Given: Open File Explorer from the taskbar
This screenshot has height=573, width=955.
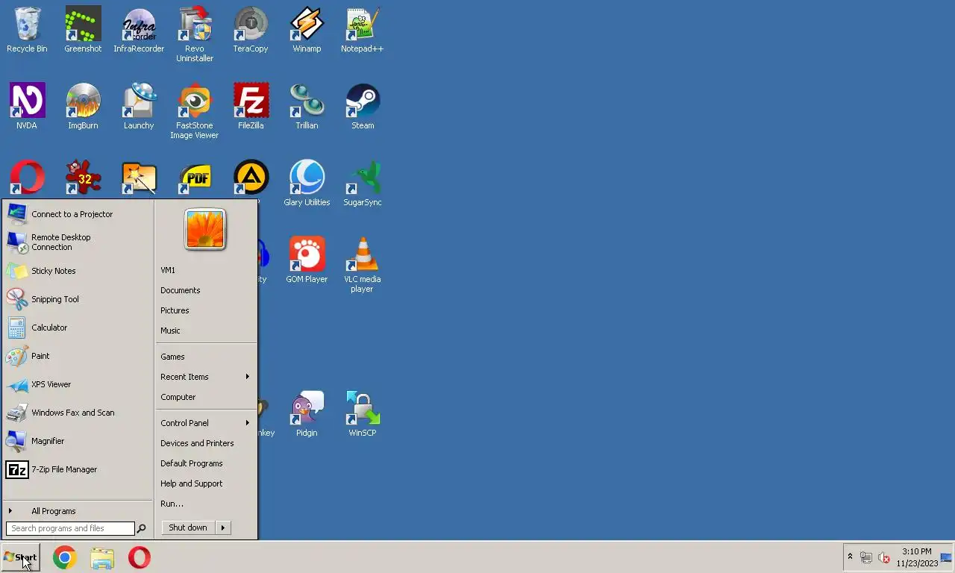Looking at the screenshot, I should pos(102,557).
